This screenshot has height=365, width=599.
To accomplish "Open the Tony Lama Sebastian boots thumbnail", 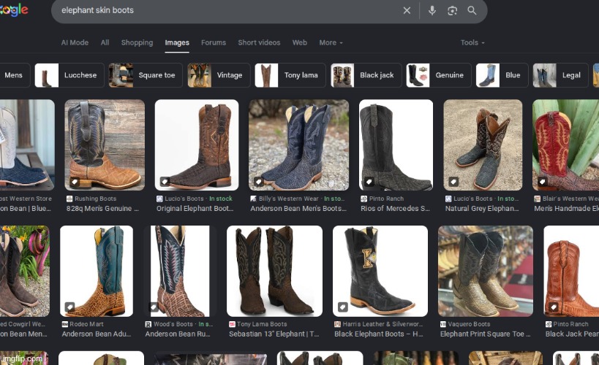I will tap(274, 270).
